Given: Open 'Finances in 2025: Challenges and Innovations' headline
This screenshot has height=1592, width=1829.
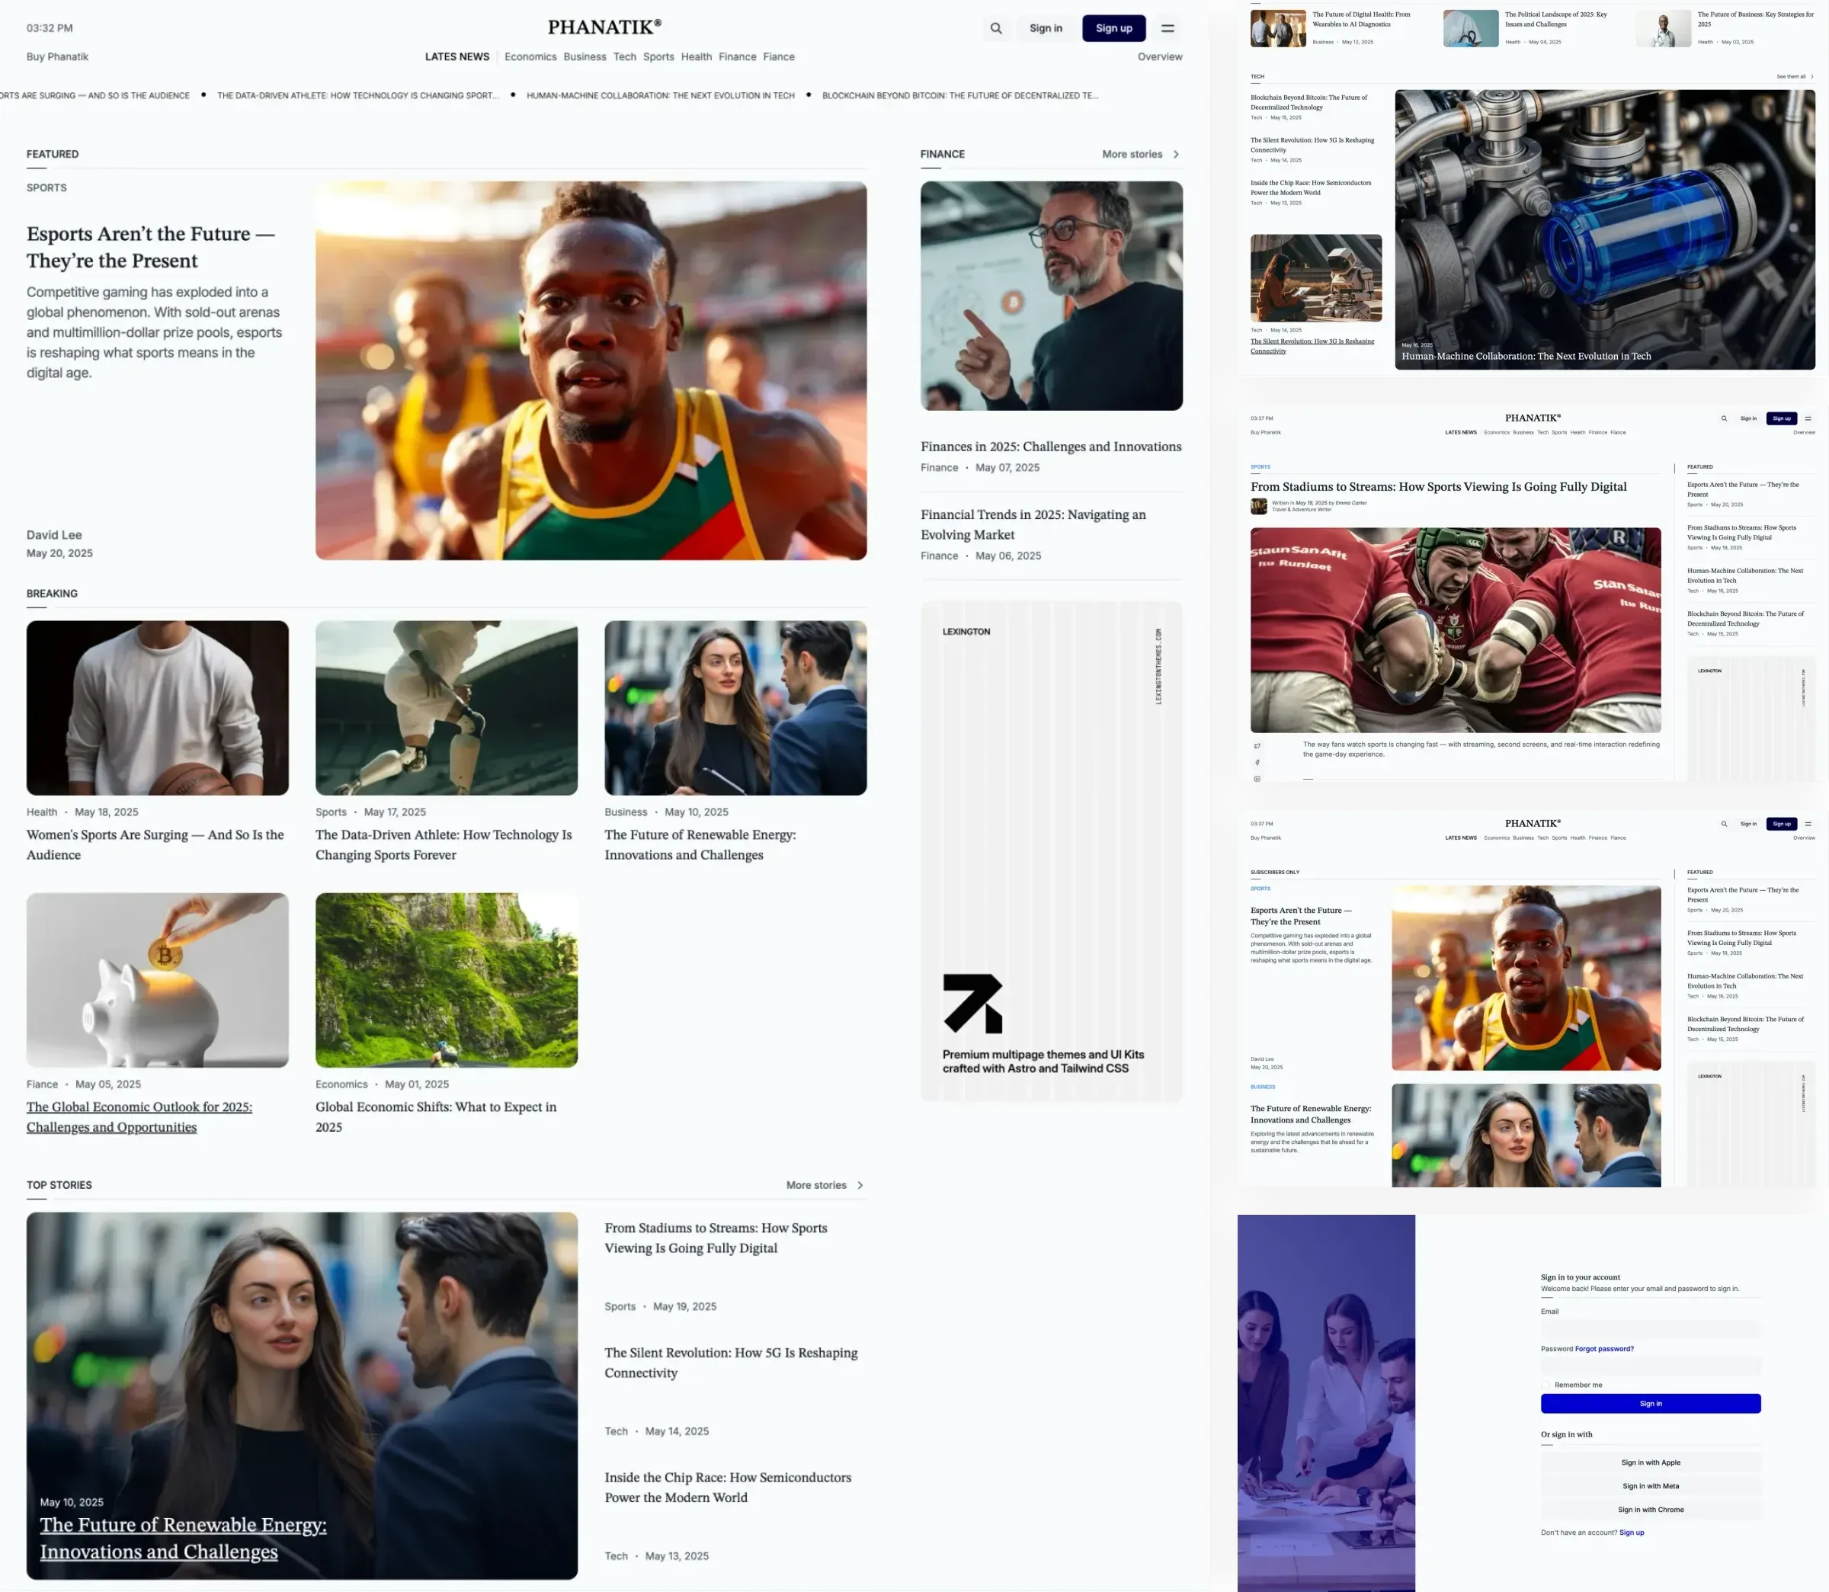Looking at the screenshot, I should (x=1051, y=447).
